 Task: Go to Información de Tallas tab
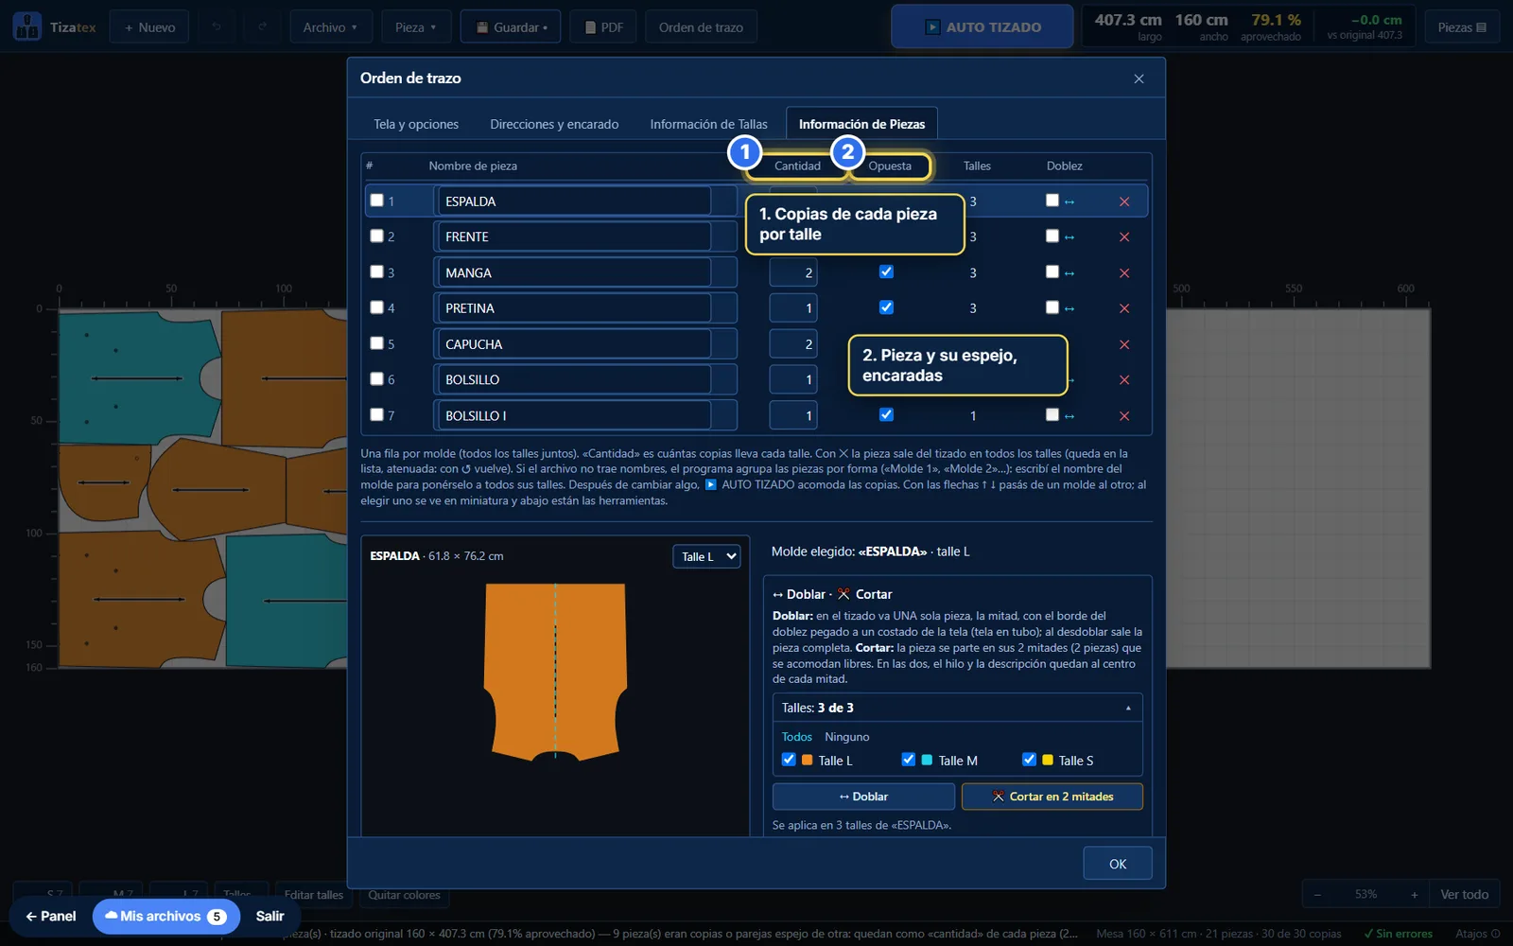pos(708,124)
